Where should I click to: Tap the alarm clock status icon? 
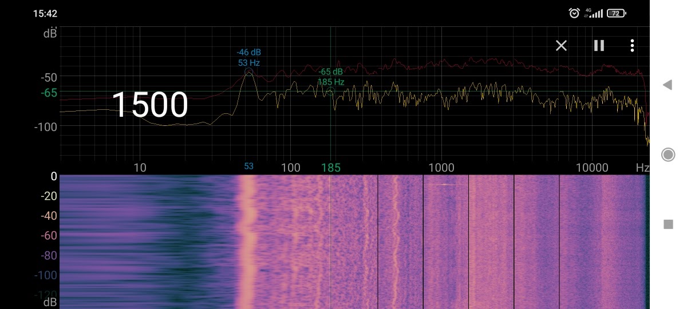click(574, 13)
